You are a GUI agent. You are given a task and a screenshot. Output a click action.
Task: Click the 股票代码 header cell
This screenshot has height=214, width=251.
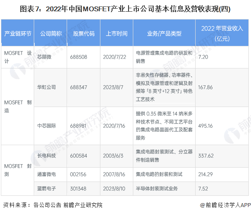click(84, 33)
